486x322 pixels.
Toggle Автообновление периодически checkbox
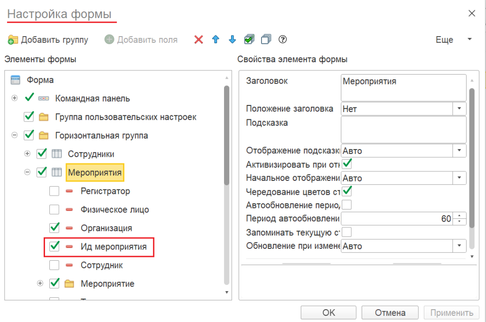pos(347,205)
